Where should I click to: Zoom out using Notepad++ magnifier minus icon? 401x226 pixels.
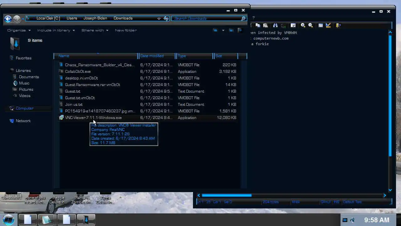click(x=310, y=25)
